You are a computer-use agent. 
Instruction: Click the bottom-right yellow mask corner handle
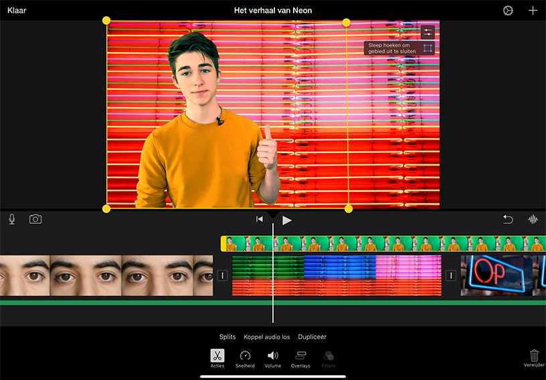click(x=348, y=209)
